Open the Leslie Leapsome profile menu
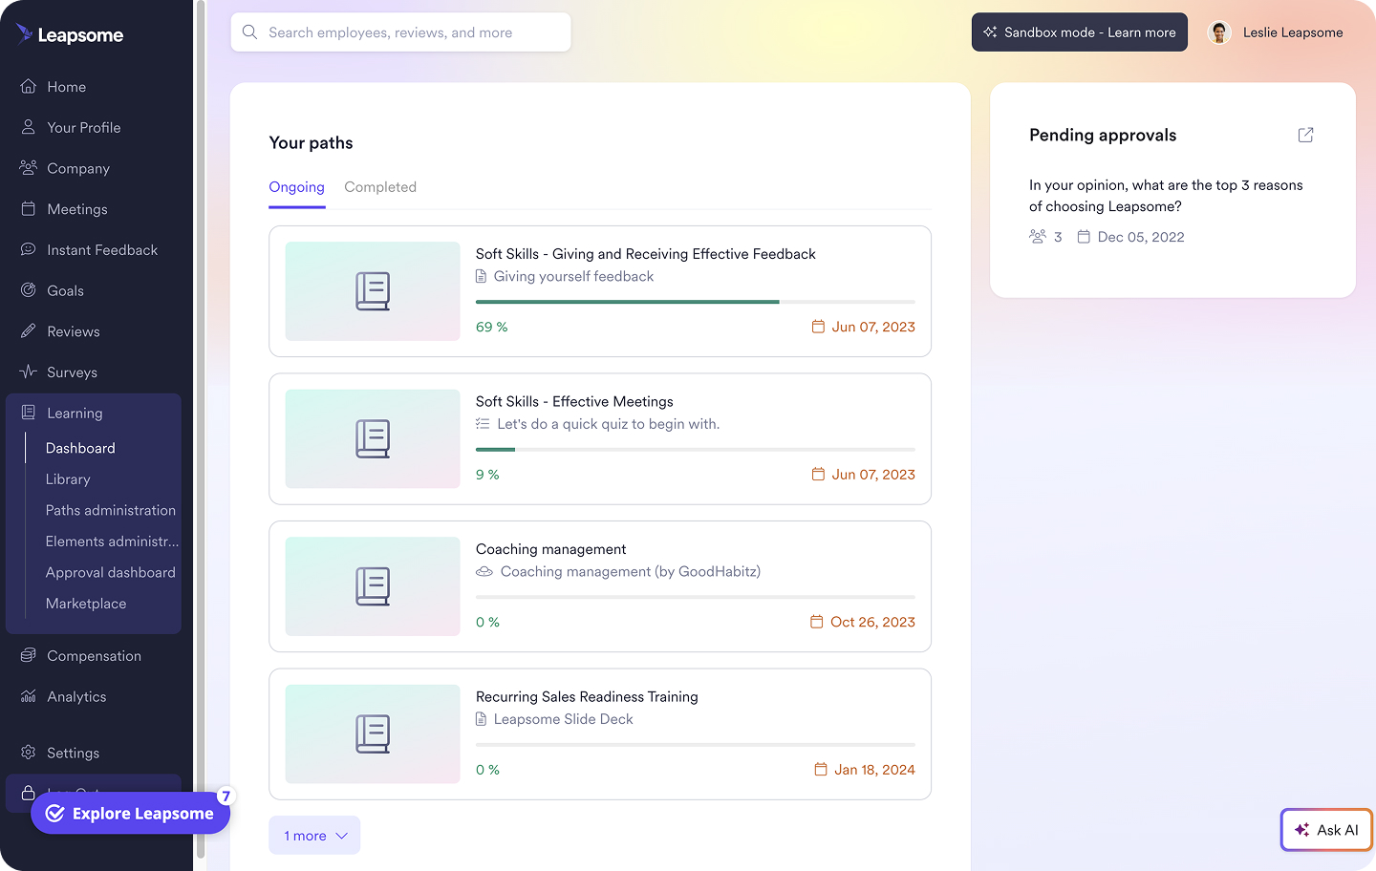The width and height of the screenshot is (1376, 871). [x=1277, y=32]
